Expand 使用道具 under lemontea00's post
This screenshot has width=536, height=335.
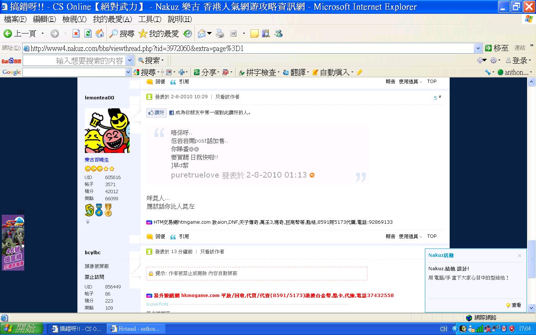(x=410, y=236)
